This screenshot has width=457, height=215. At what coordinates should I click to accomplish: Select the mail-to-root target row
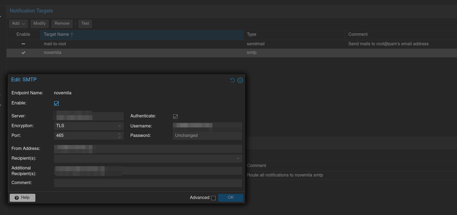coord(232,44)
